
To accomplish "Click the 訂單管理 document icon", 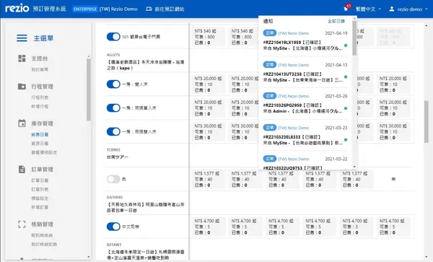I will 22,169.
